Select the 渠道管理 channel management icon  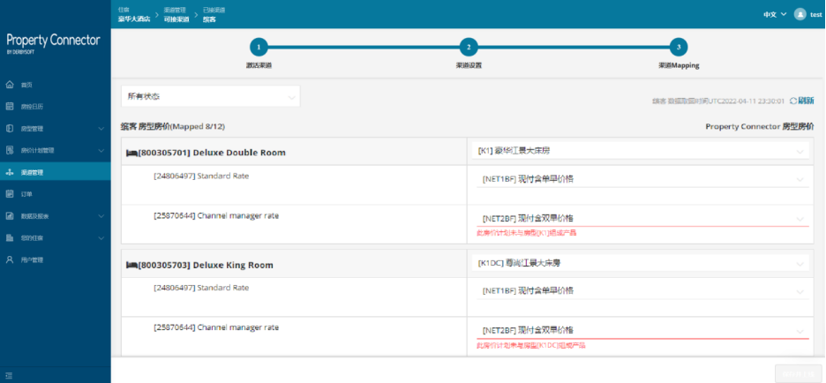[x=10, y=172]
